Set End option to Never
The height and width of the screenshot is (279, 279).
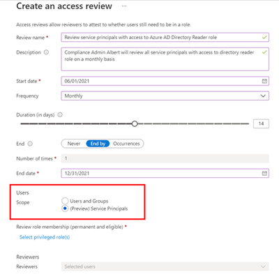tap(74, 144)
